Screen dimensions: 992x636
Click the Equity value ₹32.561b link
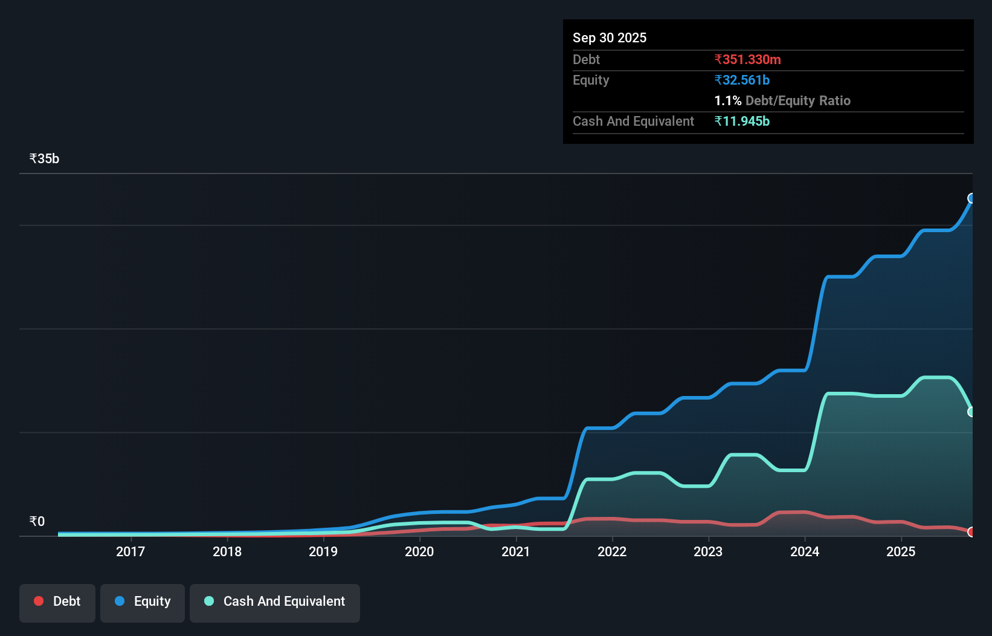click(x=741, y=80)
